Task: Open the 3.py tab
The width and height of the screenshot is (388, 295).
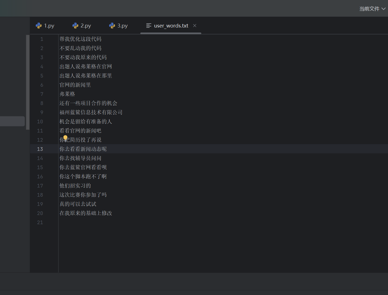Action: (x=118, y=26)
